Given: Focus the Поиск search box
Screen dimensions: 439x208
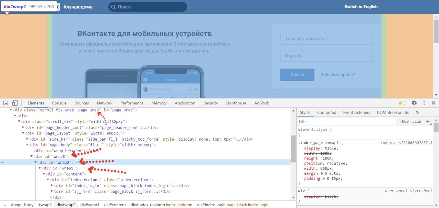Looking at the screenshot, I should click(x=148, y=7).
